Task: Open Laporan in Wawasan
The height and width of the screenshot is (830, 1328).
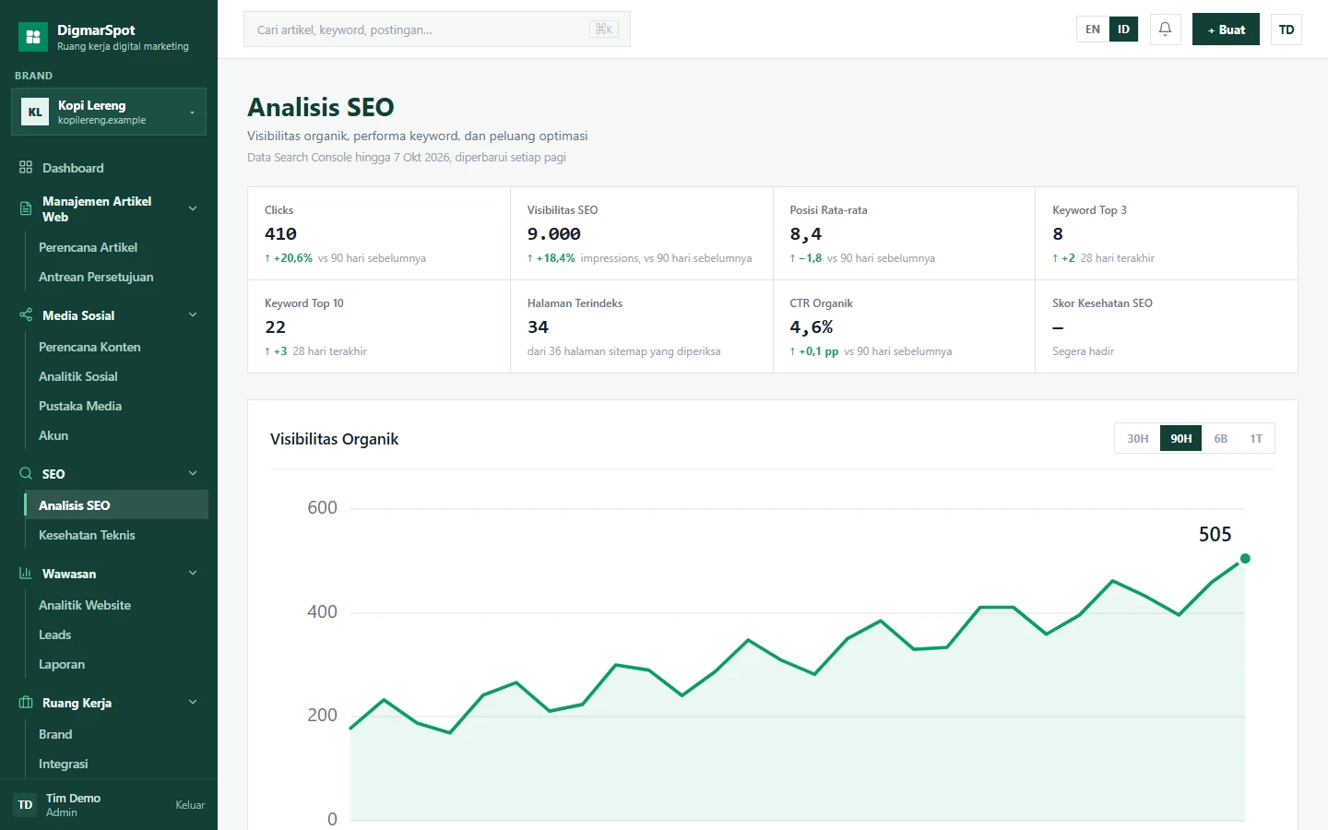Action: [x=116, y=664]
